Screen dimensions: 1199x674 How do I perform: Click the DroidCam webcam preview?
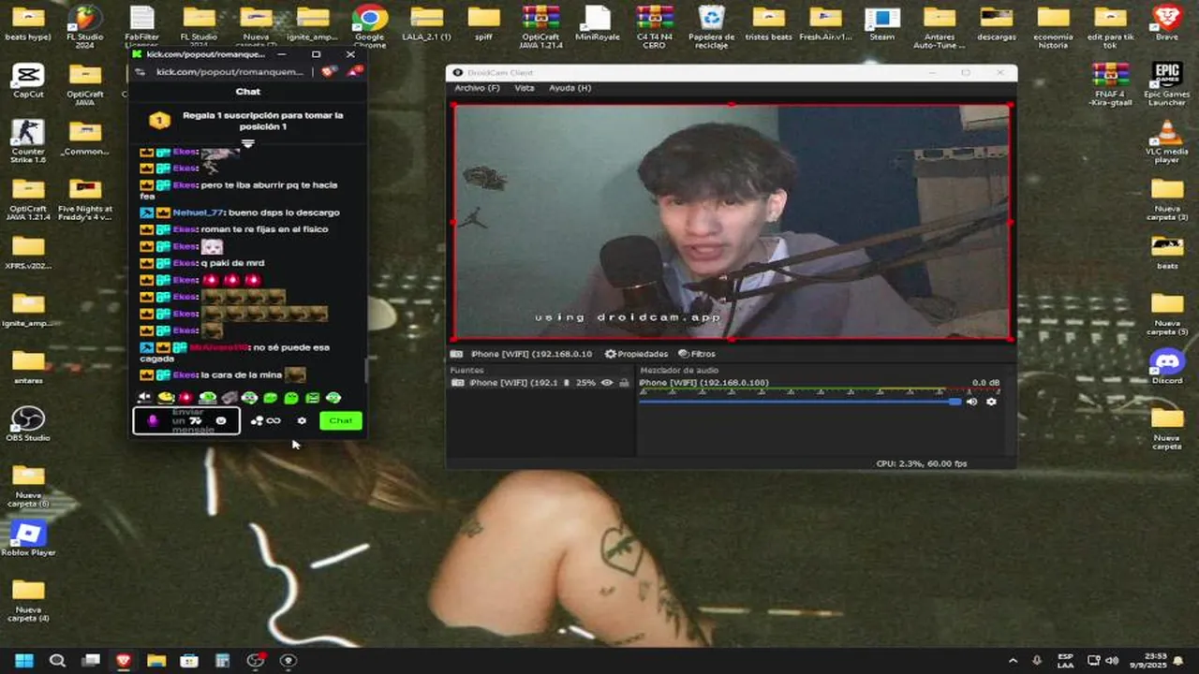coord(732,222)
